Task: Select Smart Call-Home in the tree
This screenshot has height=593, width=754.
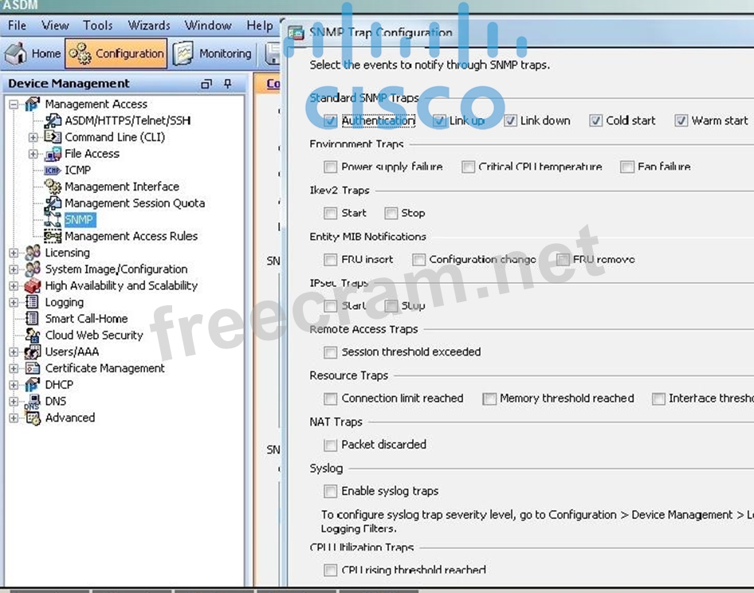Action: pyautogui.click(x=86, y=319)
